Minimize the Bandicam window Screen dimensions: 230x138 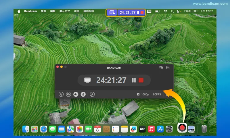(62, 67)
